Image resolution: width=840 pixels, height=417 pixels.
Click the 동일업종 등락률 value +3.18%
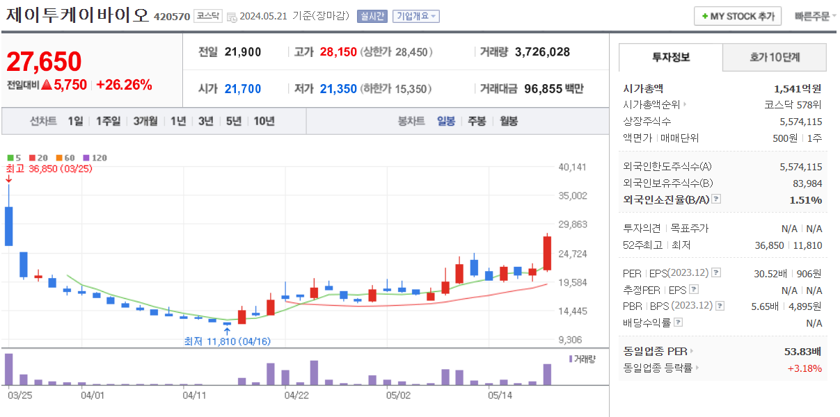[x=805, y=368]
